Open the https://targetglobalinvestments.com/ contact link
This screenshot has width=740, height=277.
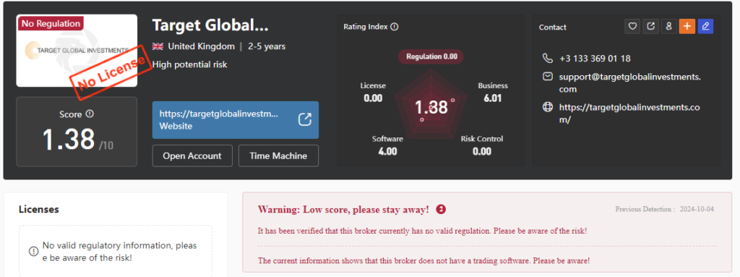tap(629, 114)
